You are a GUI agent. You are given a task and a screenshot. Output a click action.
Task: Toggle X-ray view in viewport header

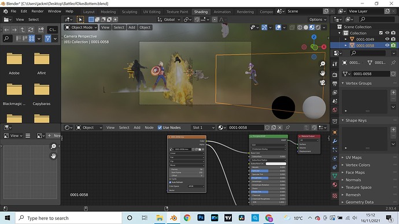[x=292, y=28]
